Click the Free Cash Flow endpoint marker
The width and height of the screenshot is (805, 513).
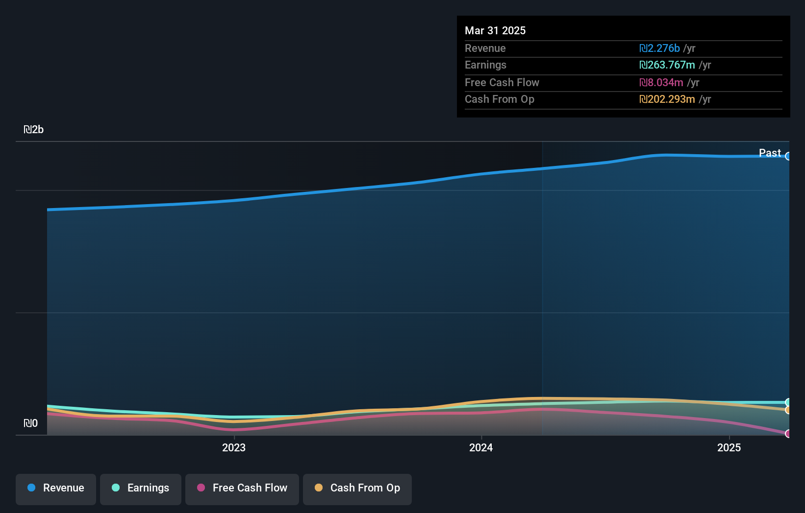[788, 434]
